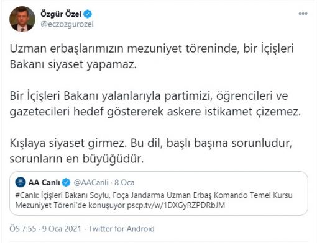
Task: Visit the @AACanli handle in quoted tweet
Action: pos(91,182)
